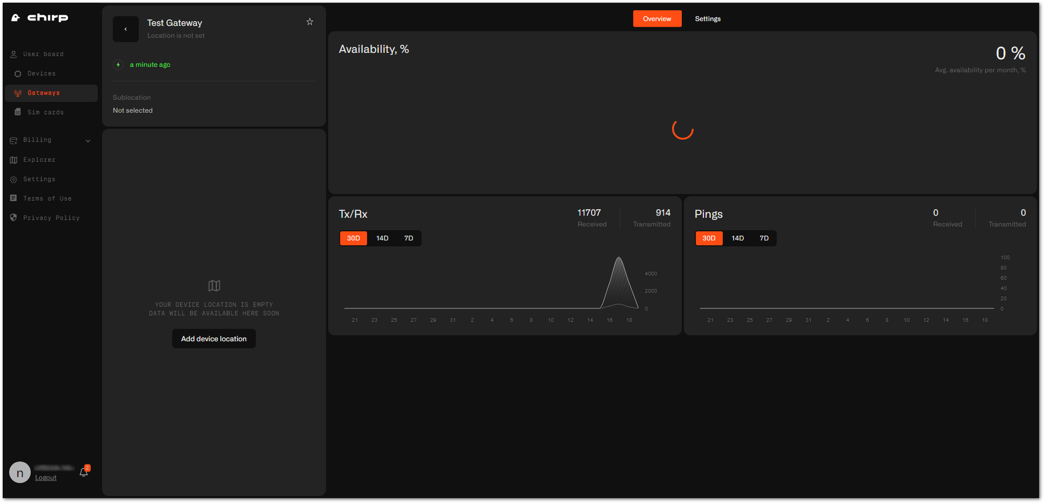
Task: Switch to the Overview tab
Action: pos(657,18)
